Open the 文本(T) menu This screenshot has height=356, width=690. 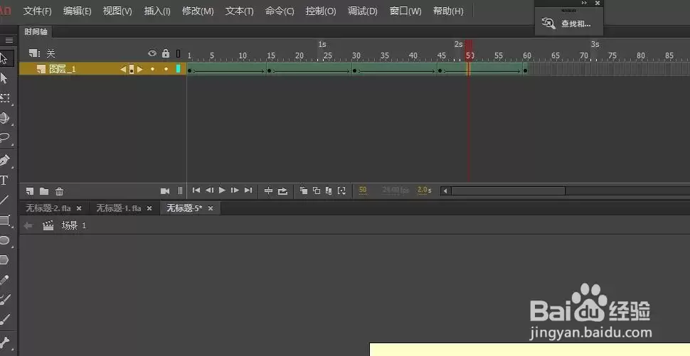click(x=240, y=11)
